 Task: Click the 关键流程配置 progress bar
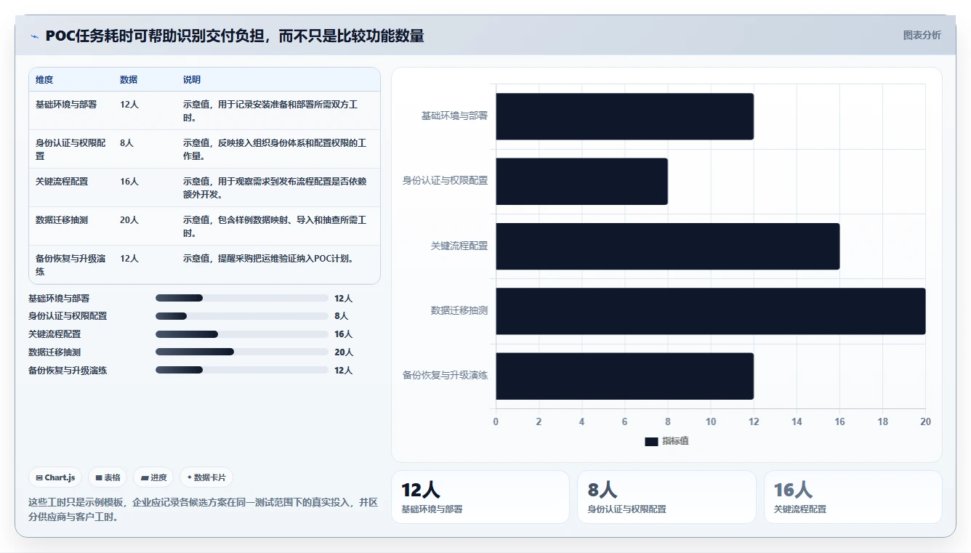(x=242, y=334)
